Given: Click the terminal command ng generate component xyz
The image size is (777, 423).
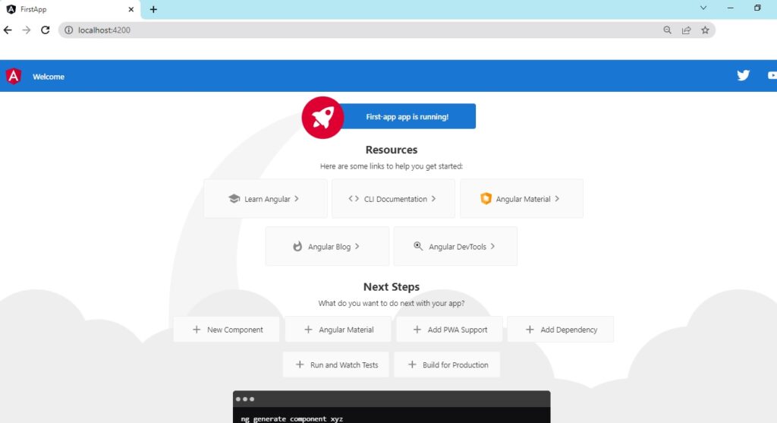Looking at the screenshot, I should [x=292, y=418].
